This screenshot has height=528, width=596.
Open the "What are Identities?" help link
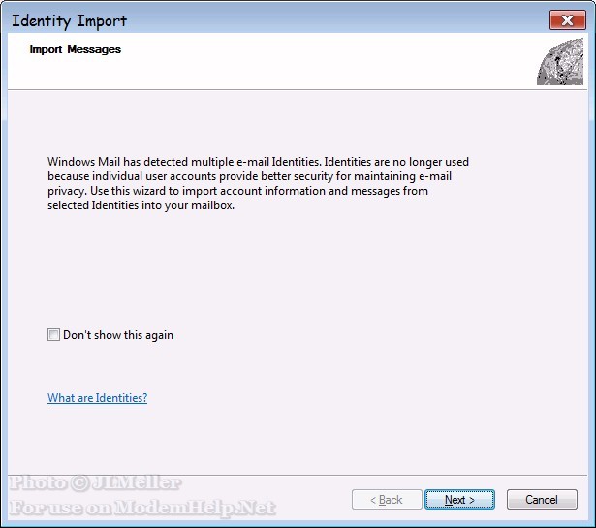pos(97,398)
